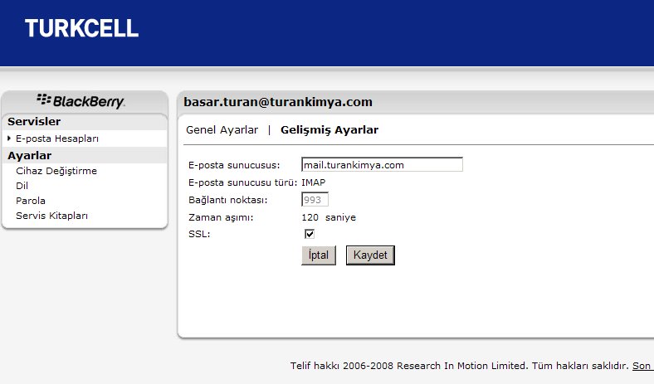Save settings with Kaydet button

click(x=370, y=255)
